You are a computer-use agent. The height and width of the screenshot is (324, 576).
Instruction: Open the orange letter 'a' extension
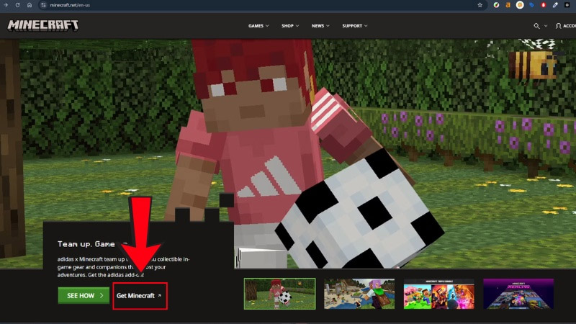tap(508, 5)
